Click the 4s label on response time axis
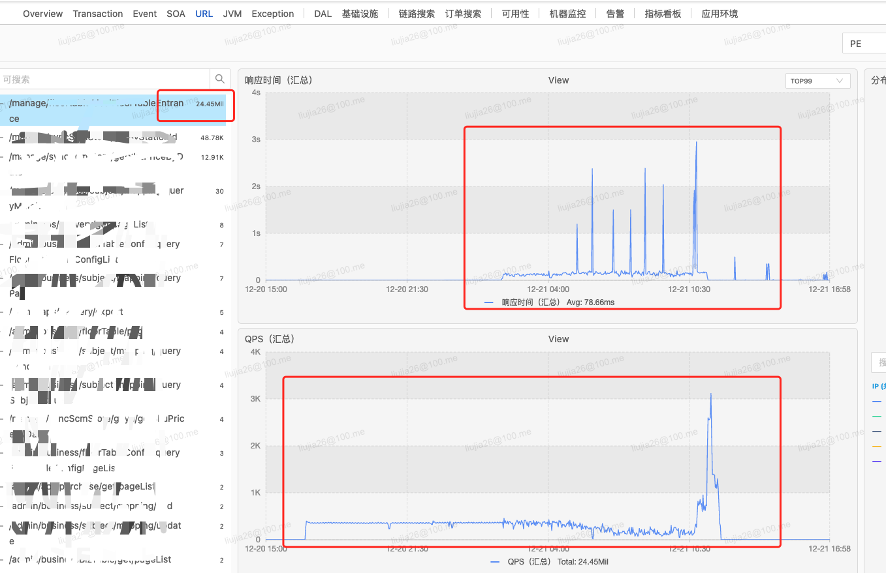Screen dimensions: 886x573 pyautogui.click(x=255, y=93)
